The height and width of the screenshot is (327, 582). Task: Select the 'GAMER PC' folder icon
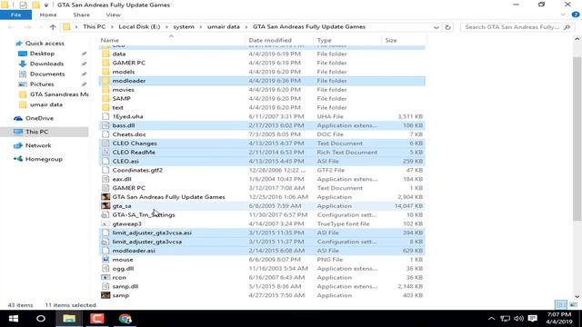(x=105, y=63)
